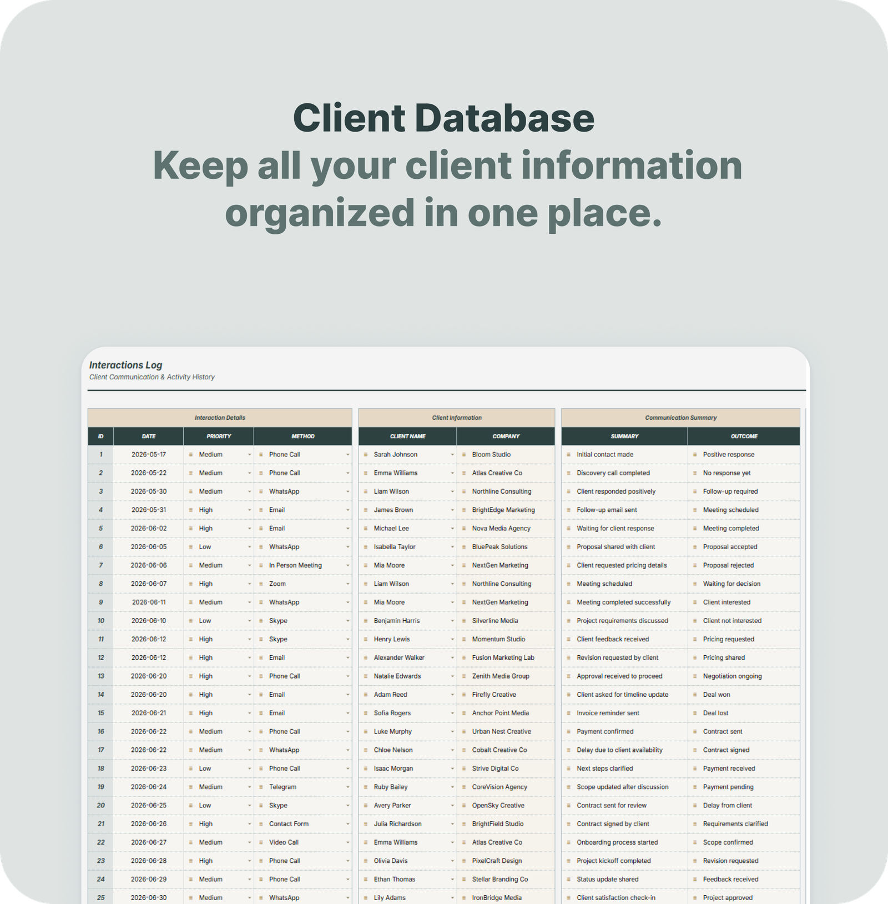Click handle icon beside Chloe Nelson
This screenshot has height=904, width=888.
click(x=366, y=750)
